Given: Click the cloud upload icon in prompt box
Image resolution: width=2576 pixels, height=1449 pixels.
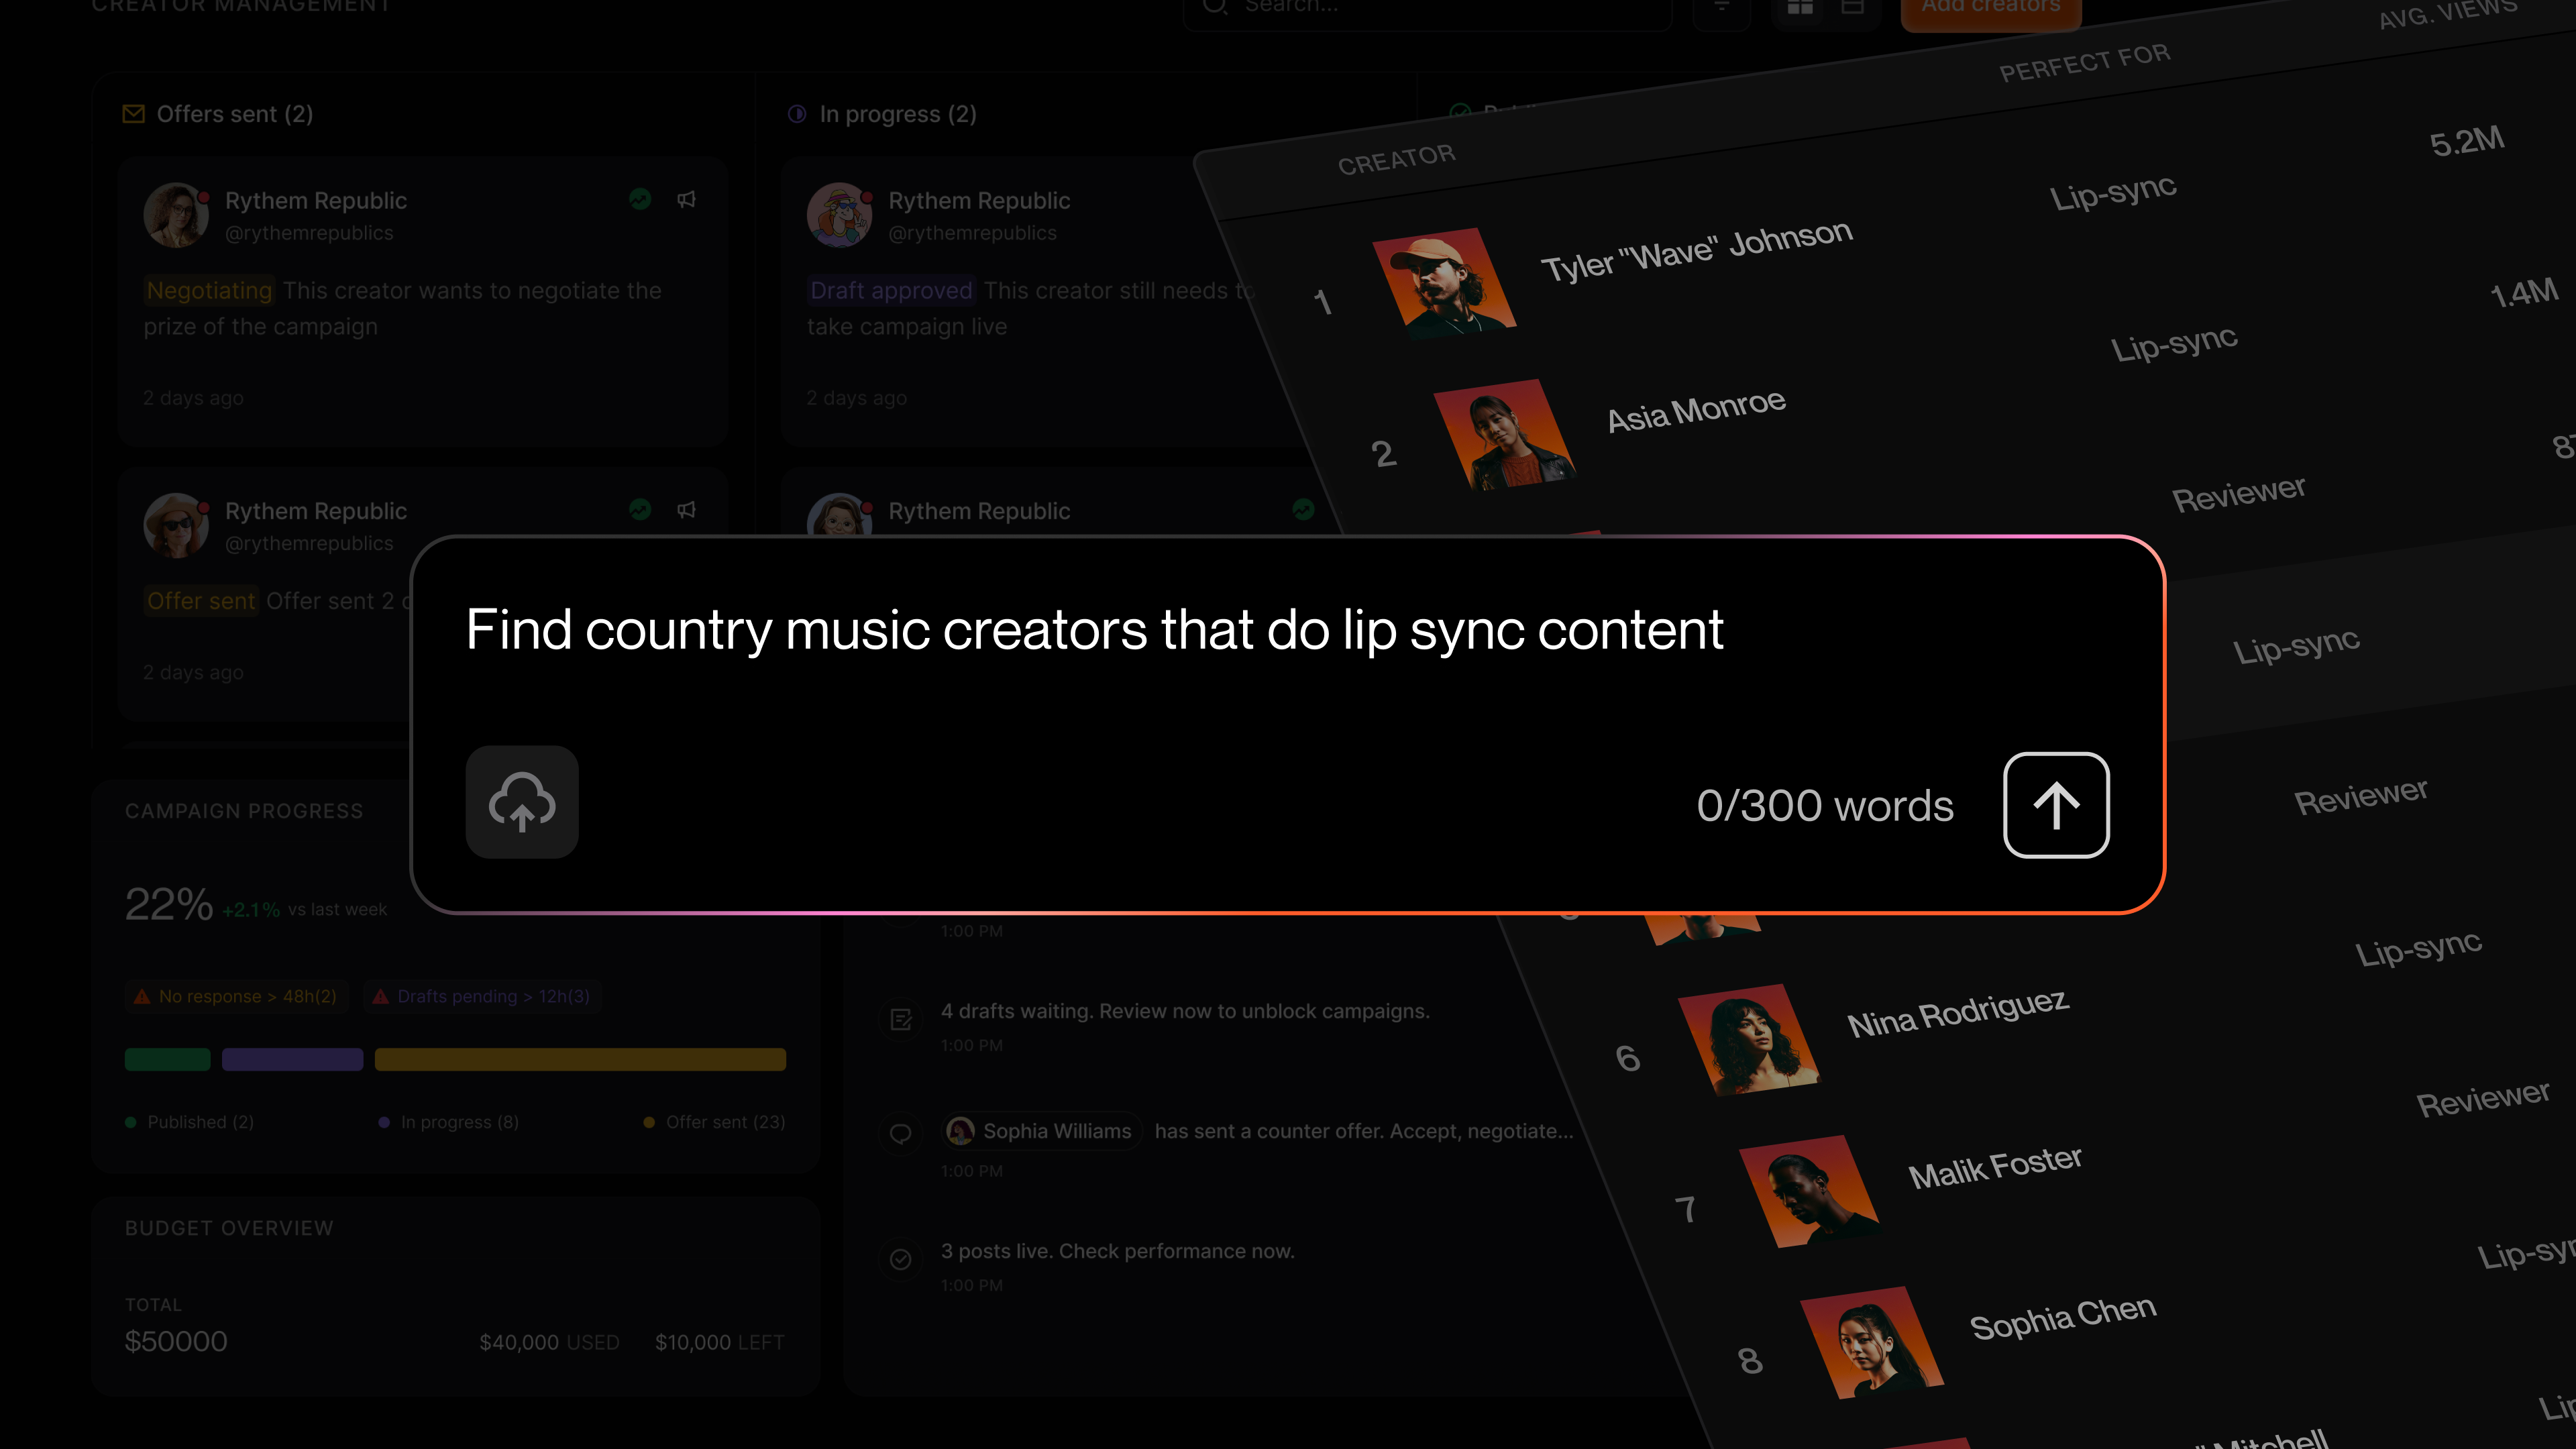Looking at the screenshot, I should pos(522,802).
